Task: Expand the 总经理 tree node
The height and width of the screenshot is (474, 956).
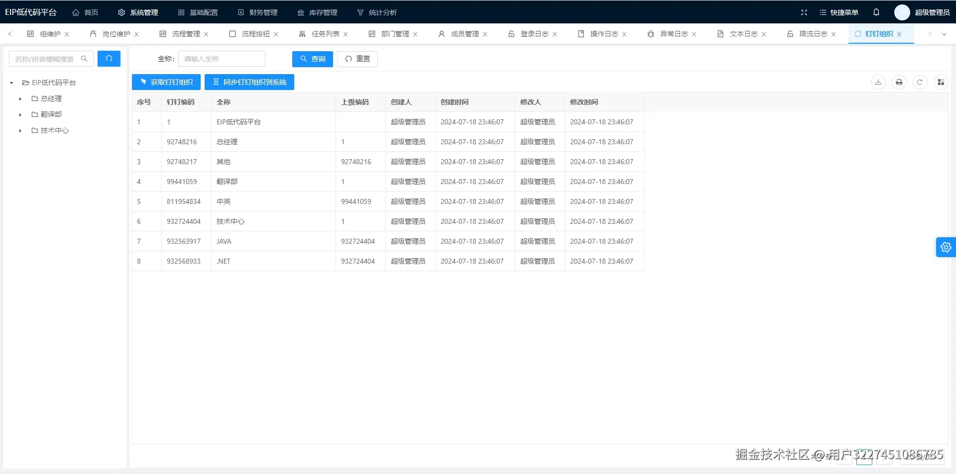Action: (x=20, y=99)
